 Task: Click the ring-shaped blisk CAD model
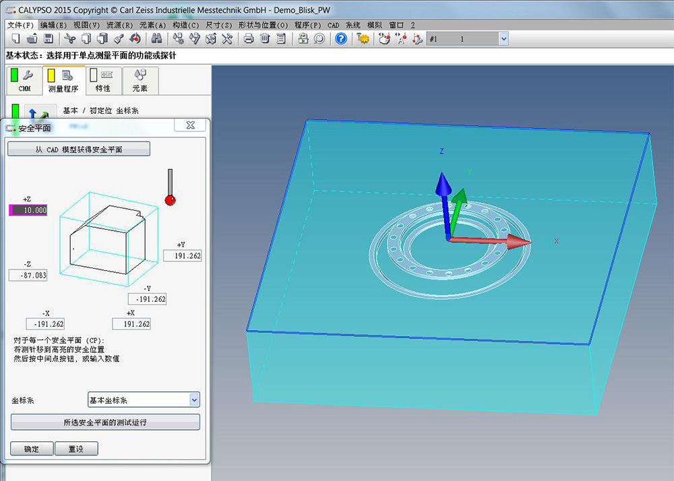pos(450,252)
